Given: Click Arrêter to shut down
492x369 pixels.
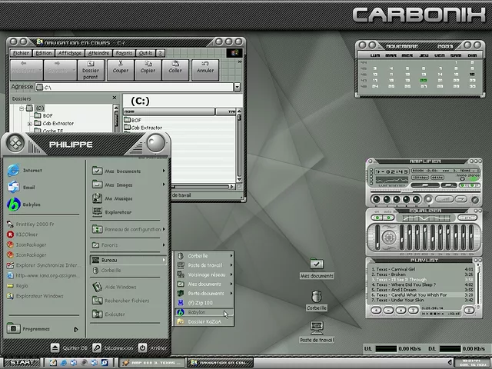Looking at the screenshot, I should click(154, 348).
